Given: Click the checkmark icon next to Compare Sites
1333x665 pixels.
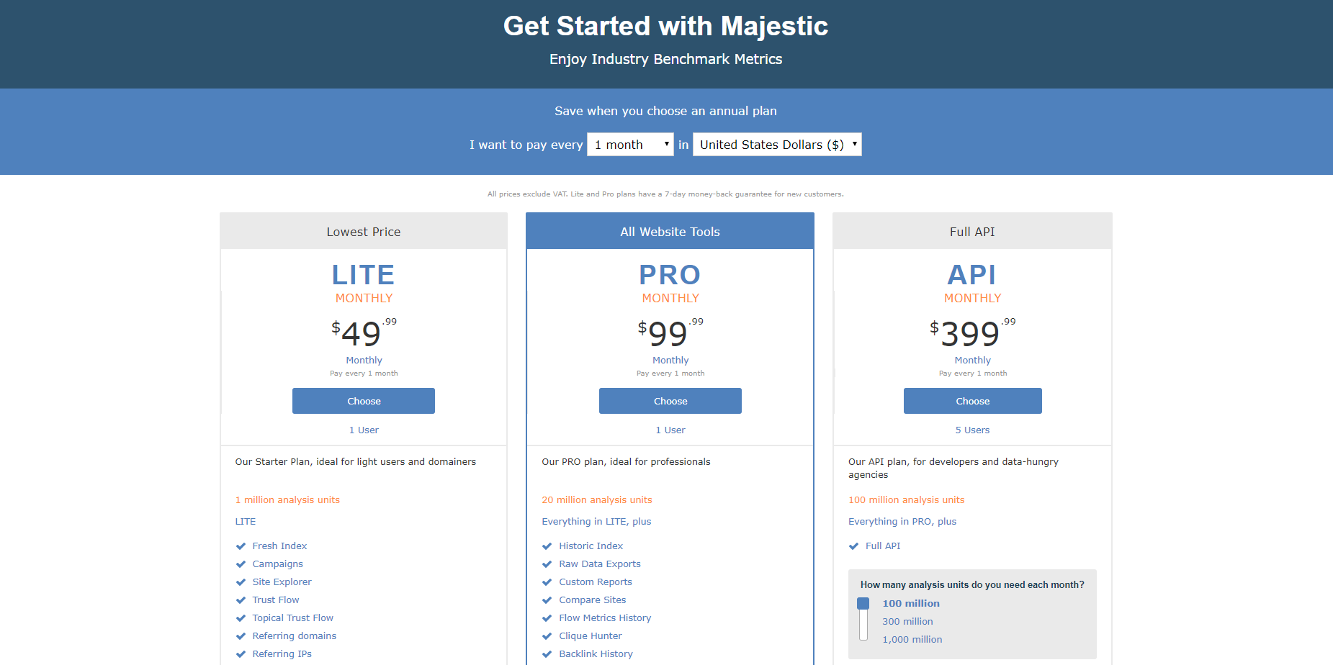Looking at the screenshot, I should pyautogui.click(x=547, y=600).
